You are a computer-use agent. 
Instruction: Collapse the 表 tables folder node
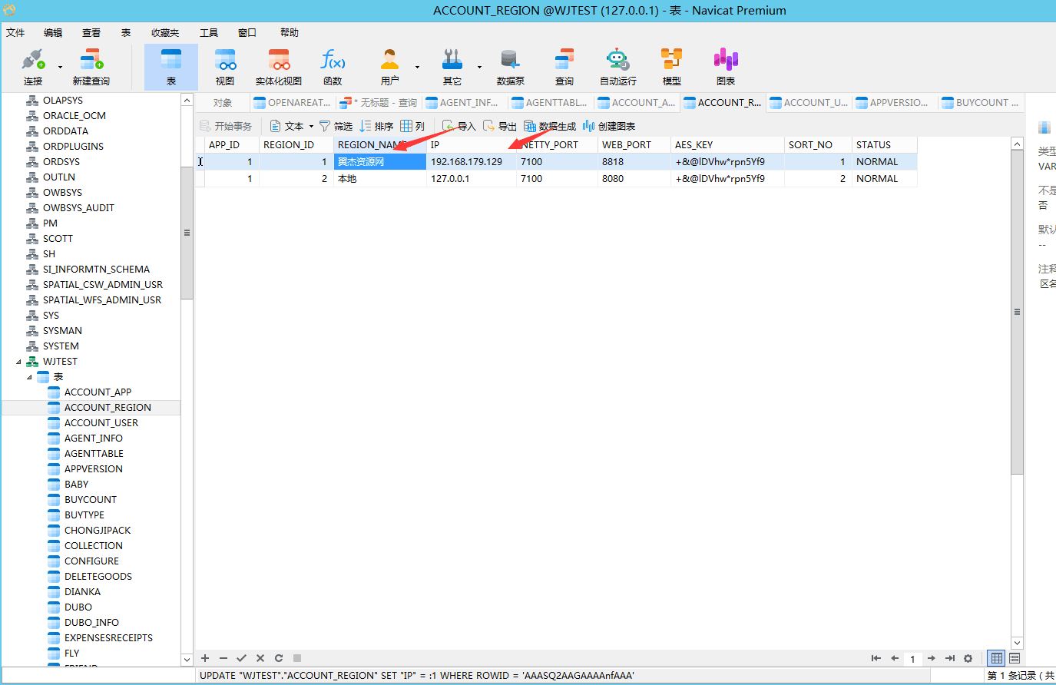pos(30,377)
